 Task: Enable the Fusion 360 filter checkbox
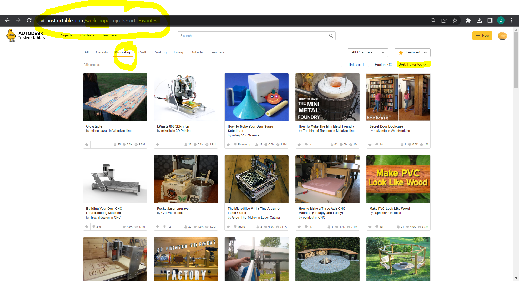tap(370, 65)
